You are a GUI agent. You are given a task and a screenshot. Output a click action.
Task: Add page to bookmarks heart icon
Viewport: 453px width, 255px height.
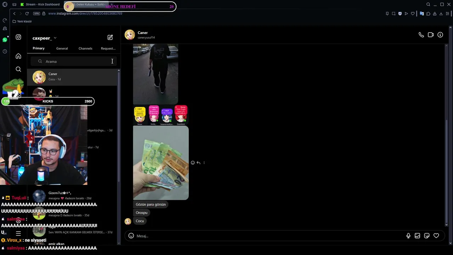coord(413,13)
